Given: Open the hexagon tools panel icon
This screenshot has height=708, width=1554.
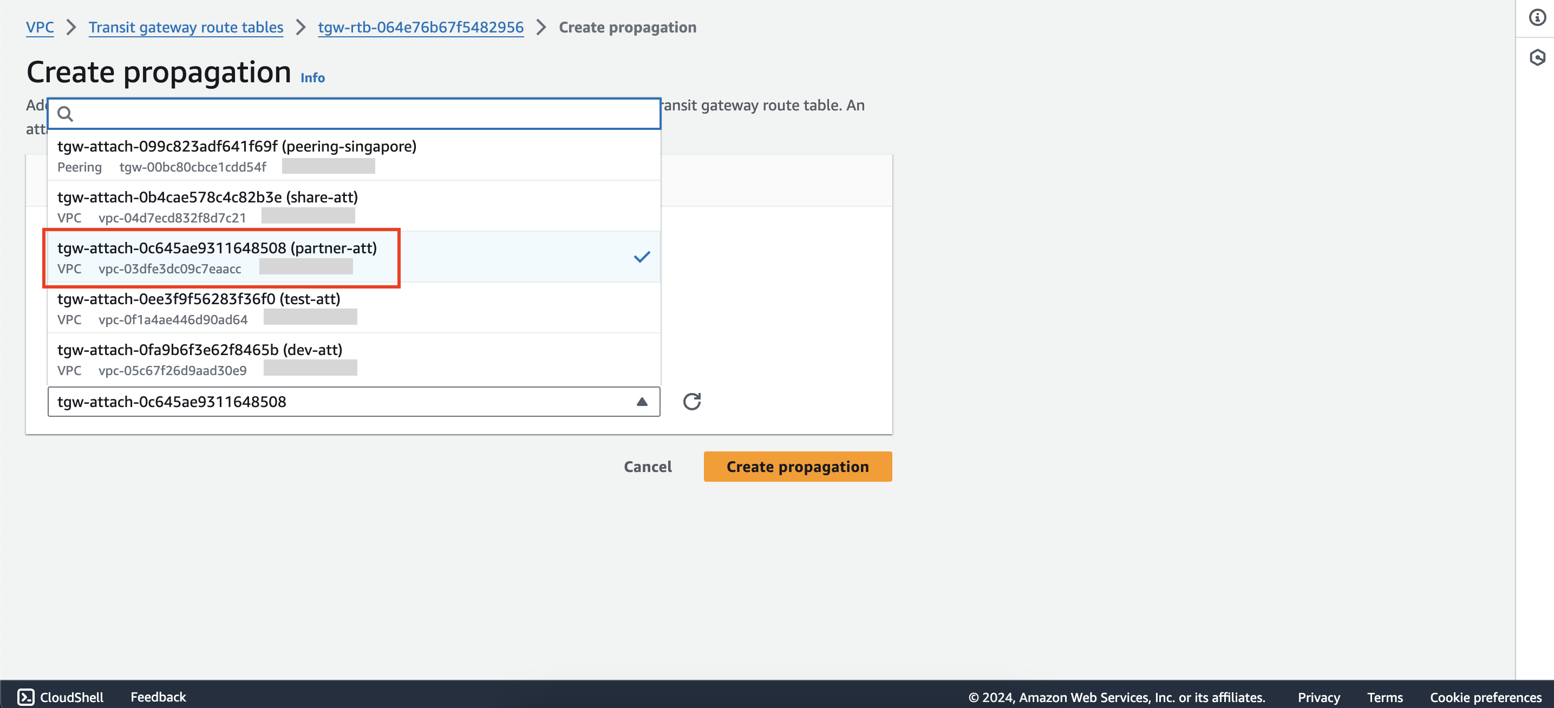Looking at the screenshot, I should click(x=1537, y=57).
